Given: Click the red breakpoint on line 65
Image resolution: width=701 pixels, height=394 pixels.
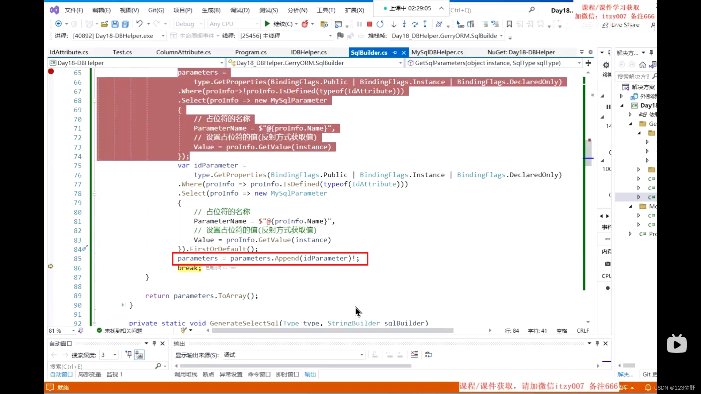Looking at the screenshot, I should point(51,72).
